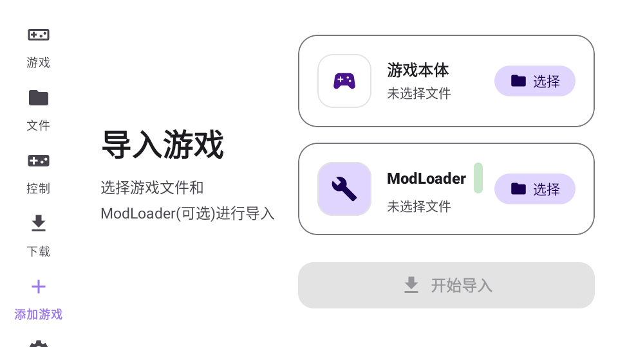Click the download icon inside 开始导入 button
This screenshot has width=618, height=347.
click(411, 285)
